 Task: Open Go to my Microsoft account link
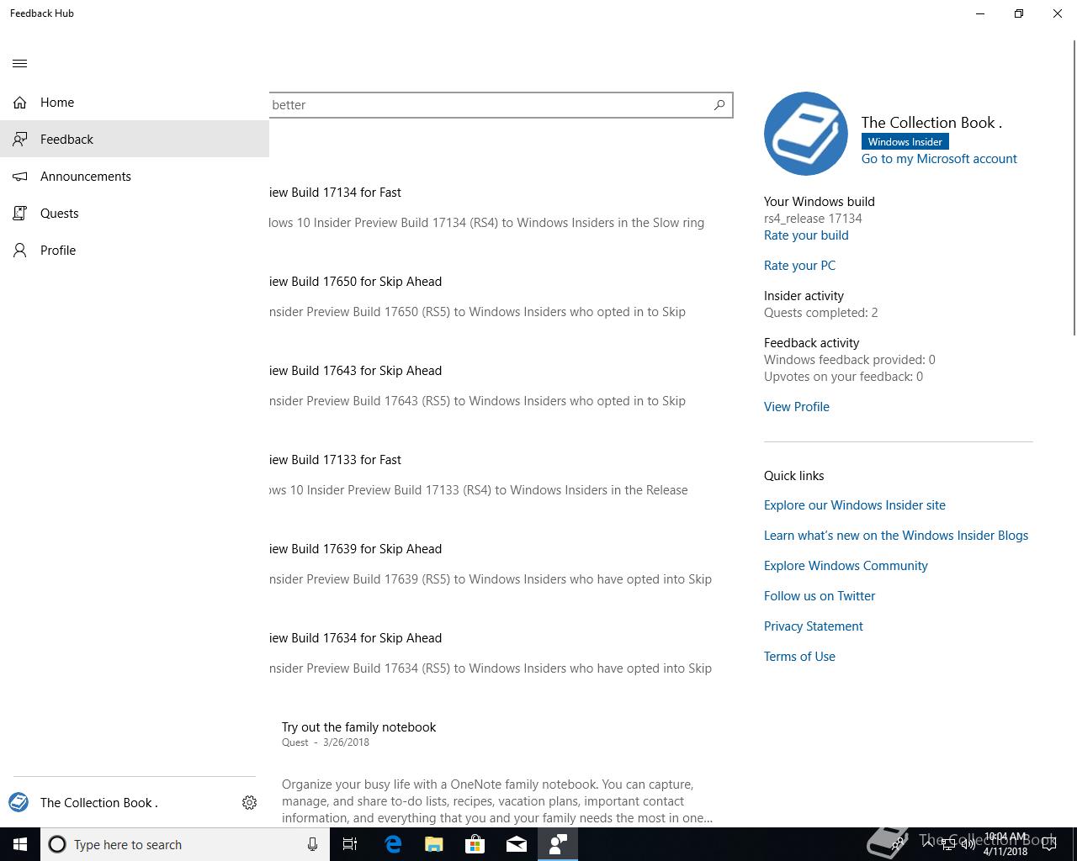pyautogui.click(x=939, y=159)
